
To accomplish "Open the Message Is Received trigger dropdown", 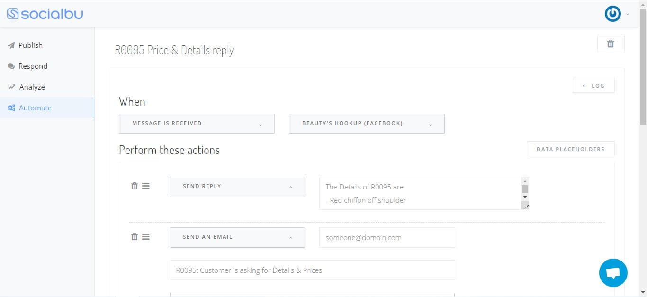I will (197, 124).
